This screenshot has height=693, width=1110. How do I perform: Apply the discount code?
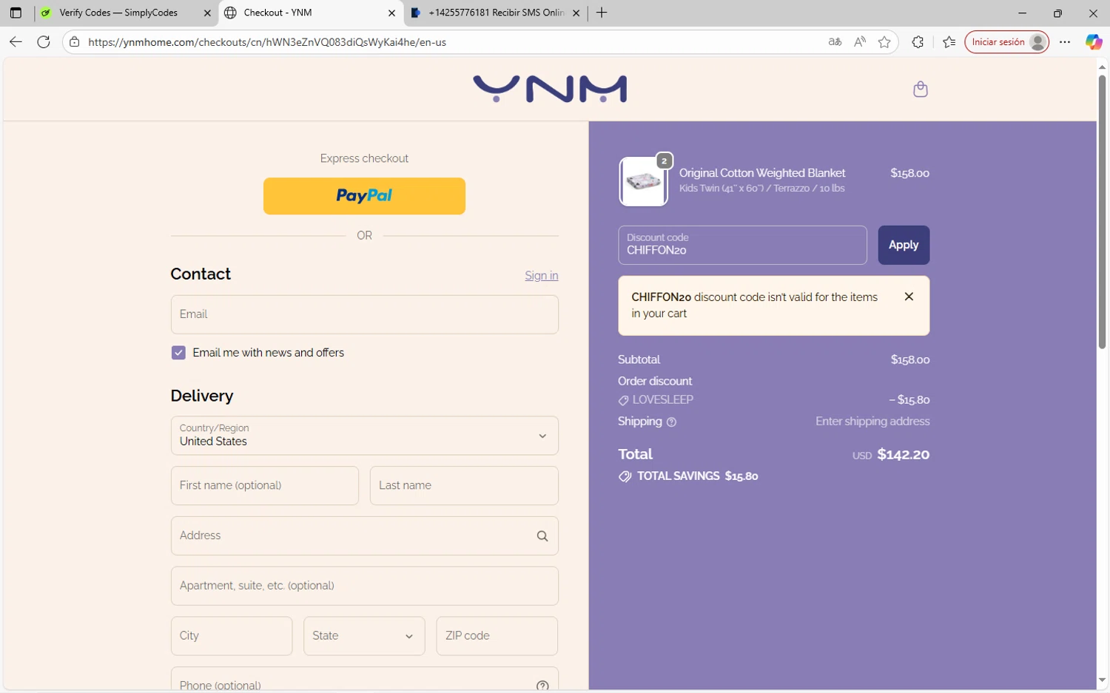(x=904, y=245)
